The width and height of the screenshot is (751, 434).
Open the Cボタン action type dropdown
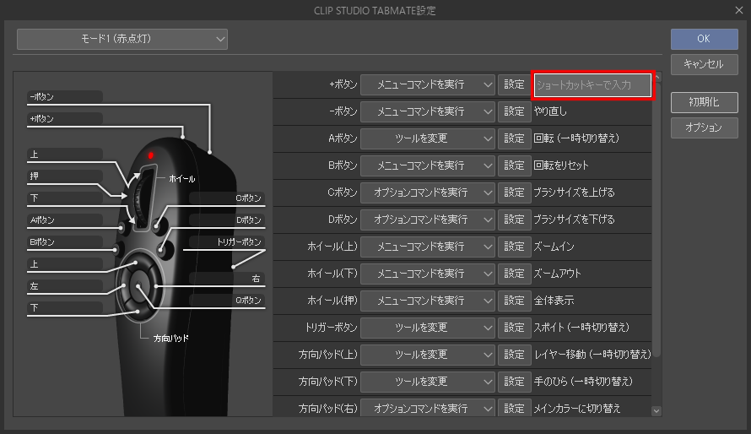428,193
